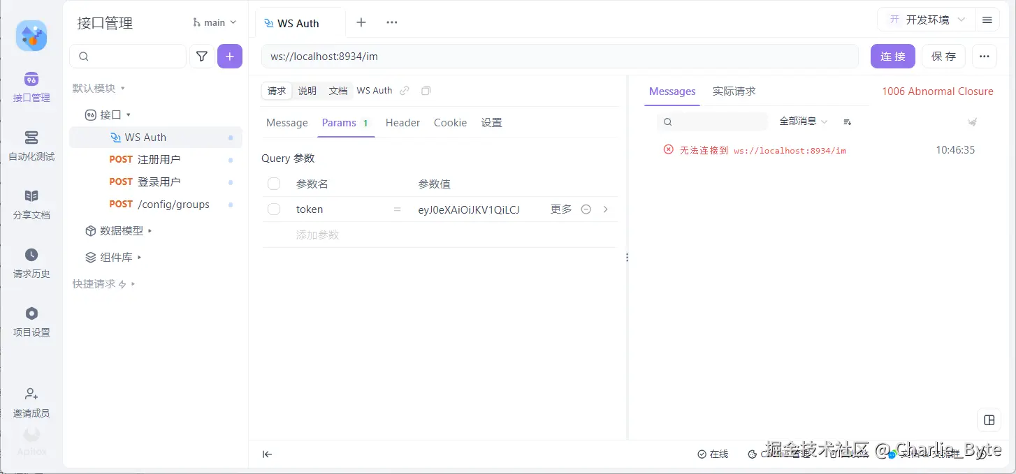This screenshot has height=474, width=1016.
Task: Switch to the Message tab
Action: click(x=286, y=123)
